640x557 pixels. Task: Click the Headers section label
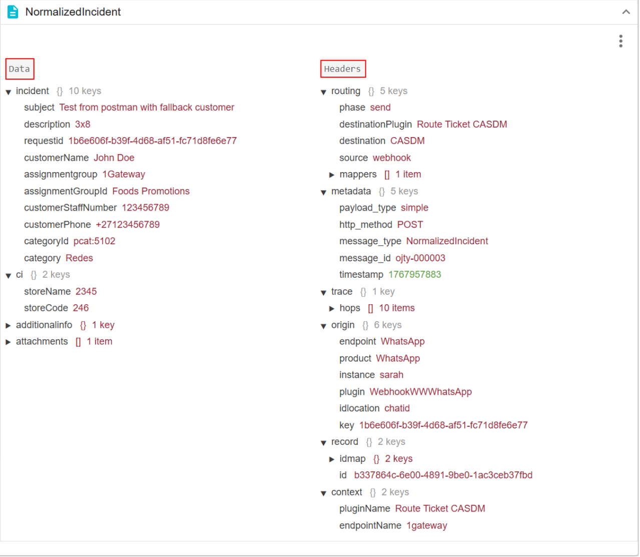343,69
